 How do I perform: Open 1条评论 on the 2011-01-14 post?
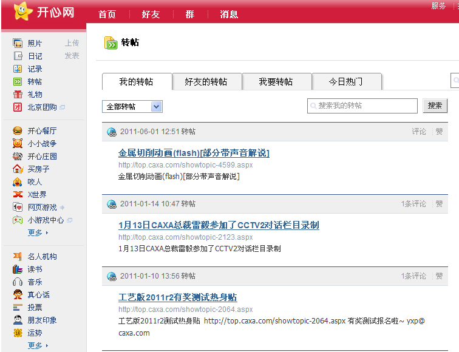[413, 204]
